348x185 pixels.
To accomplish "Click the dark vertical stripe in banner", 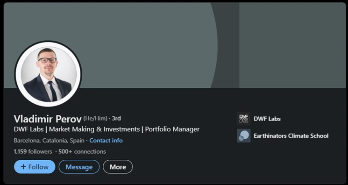I will point(228,45).
